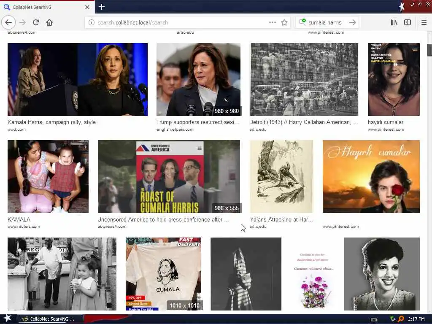Open the Indians Attacking sketch thumbnail
Viewport: 432px width, 324px height.
281,177
